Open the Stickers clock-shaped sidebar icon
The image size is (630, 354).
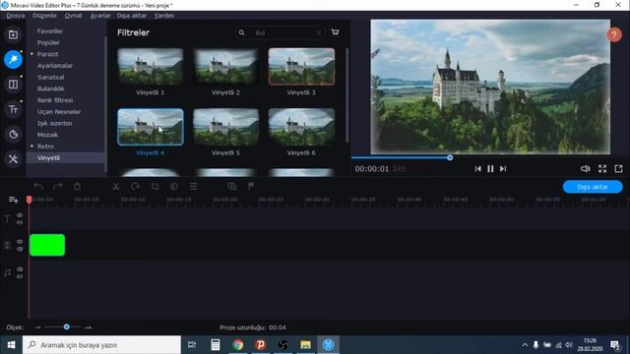13,134
